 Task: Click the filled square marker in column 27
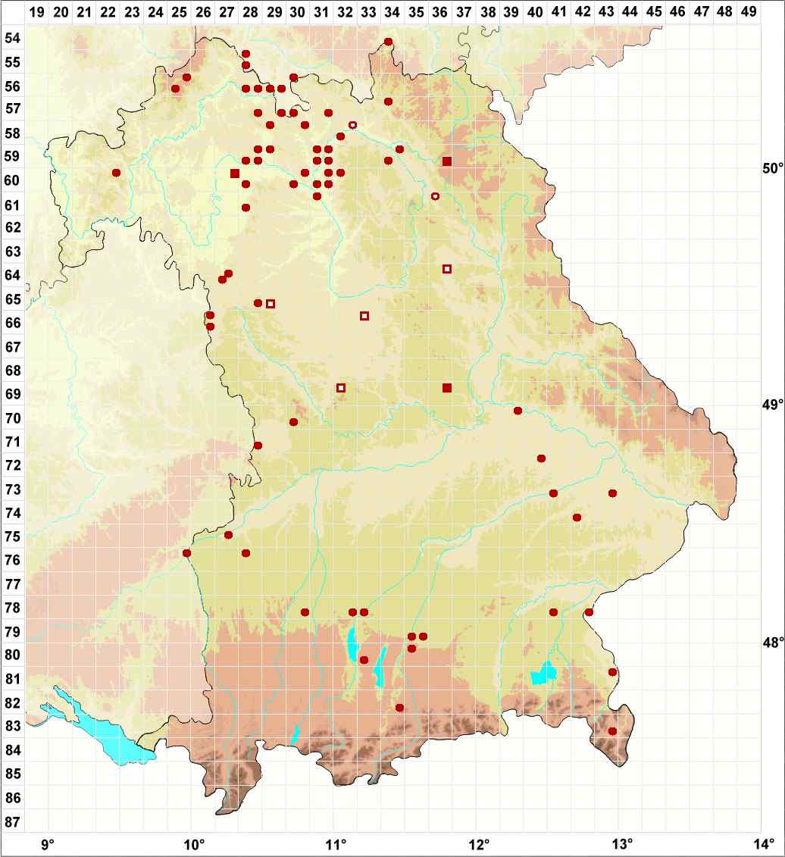pos(235,174)
